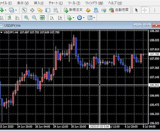Click the 6 Jul 20:00 time axis label
The image size is (160, 132).
[131, 126]
